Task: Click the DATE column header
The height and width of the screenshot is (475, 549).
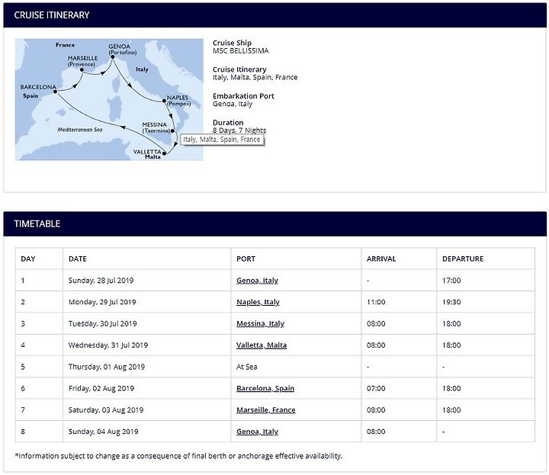Action: tap(77, 258)
